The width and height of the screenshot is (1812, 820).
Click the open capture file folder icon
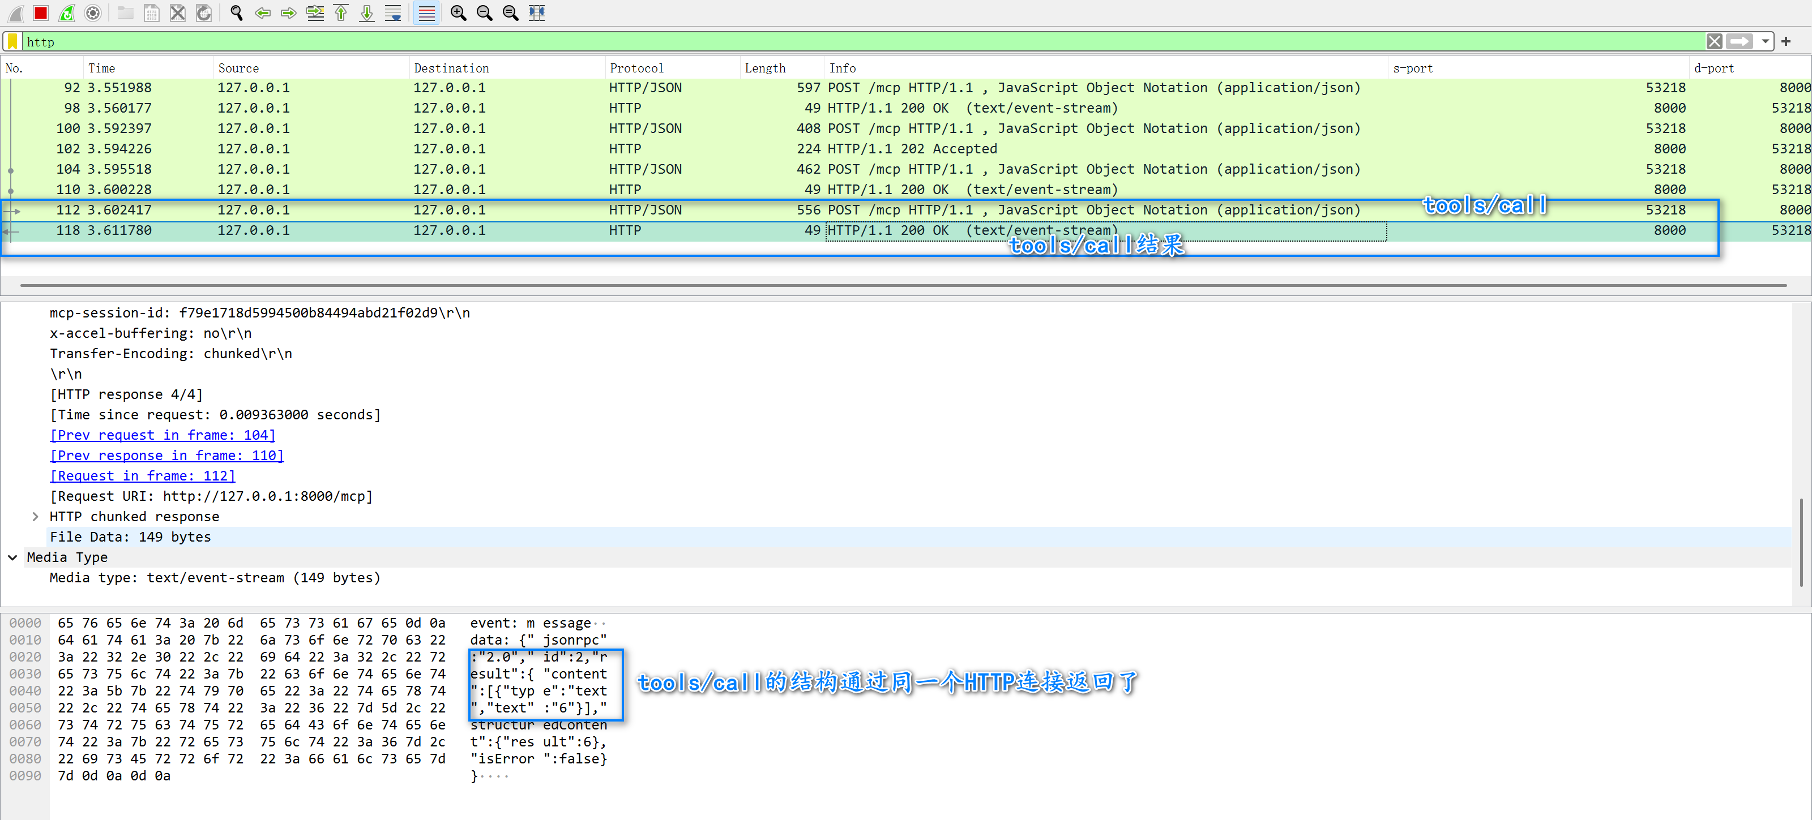pos(125,12)
